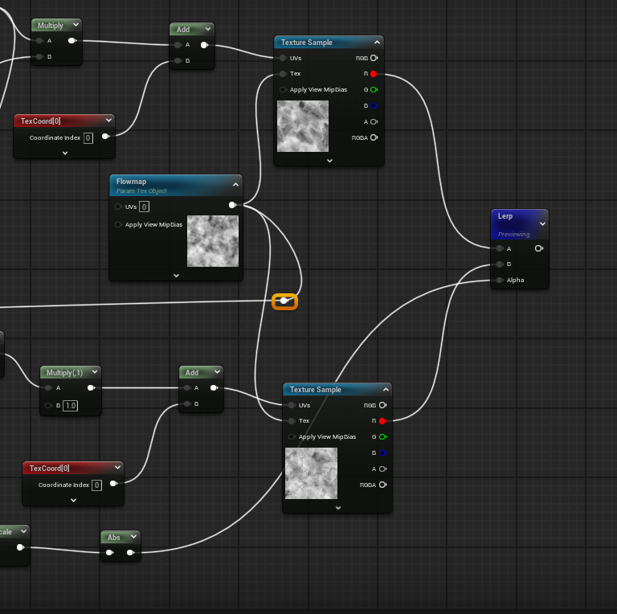This screenshot has height=614, width=617.
Task: Select the orange highlighted reroute node
Action: point(284,301)
